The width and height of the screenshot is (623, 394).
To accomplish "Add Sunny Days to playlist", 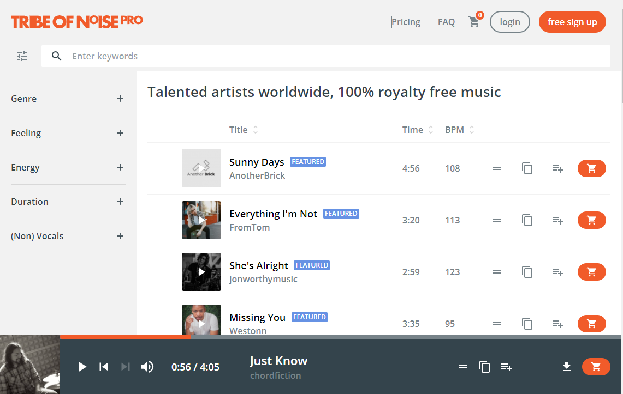I will [558, 169].
